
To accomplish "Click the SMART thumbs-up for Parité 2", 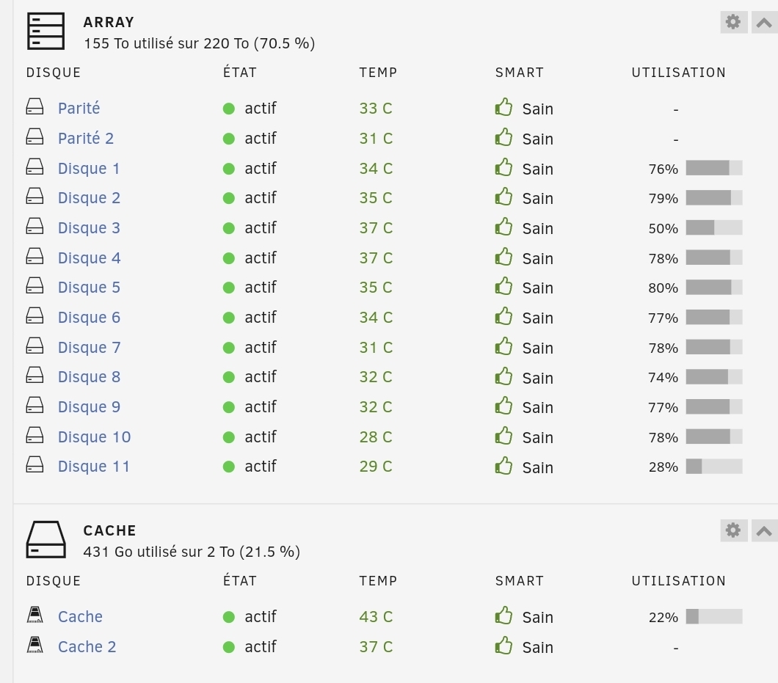I will pos(503,138).
